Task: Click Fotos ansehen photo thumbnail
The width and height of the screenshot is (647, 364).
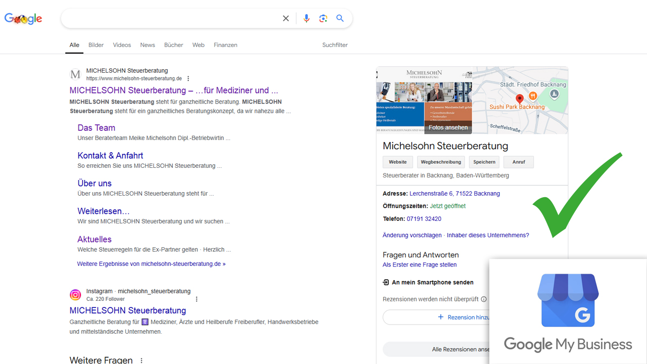Action: tap(448, 127)
